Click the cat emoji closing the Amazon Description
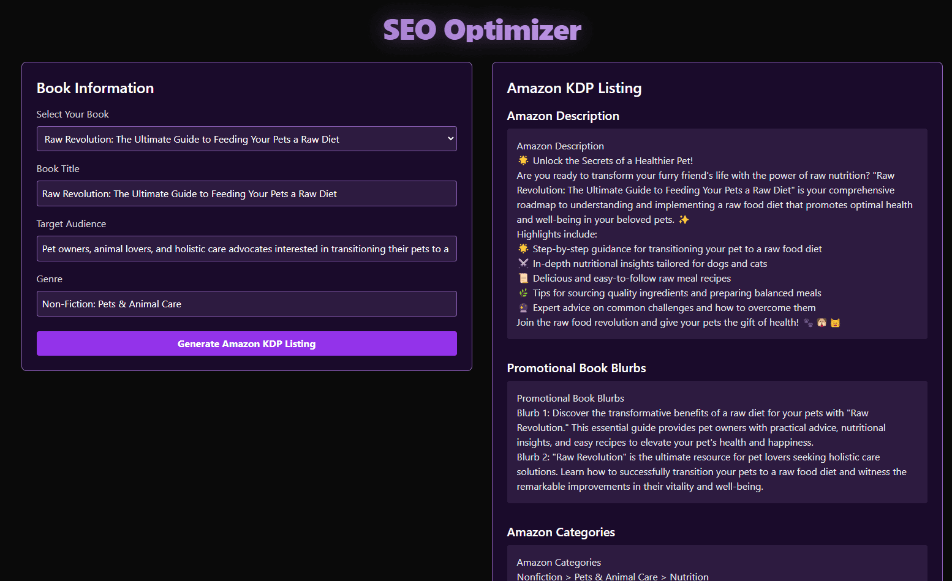 click(x=835, y=322)
